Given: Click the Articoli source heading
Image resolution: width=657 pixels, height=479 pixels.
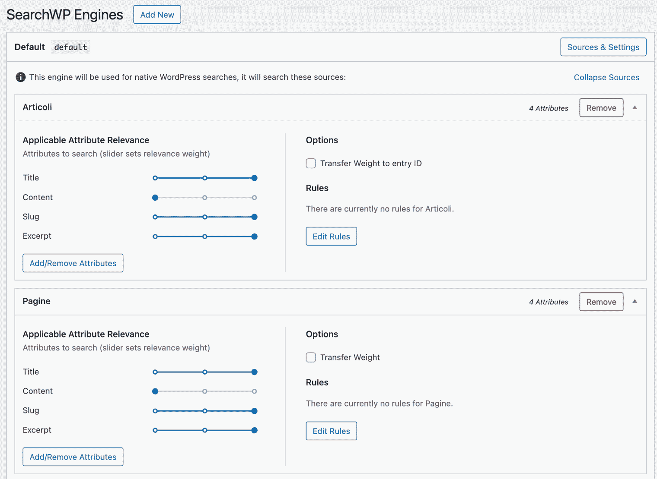Looking at the screenshot, I should coord(37,107).
